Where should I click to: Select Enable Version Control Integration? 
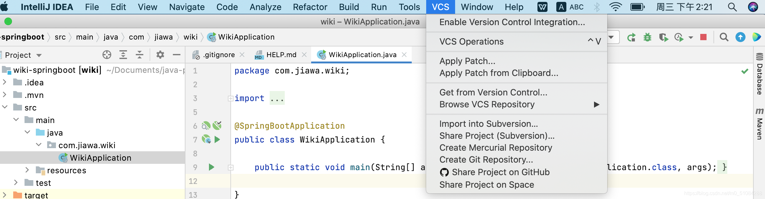click(516, 22)
